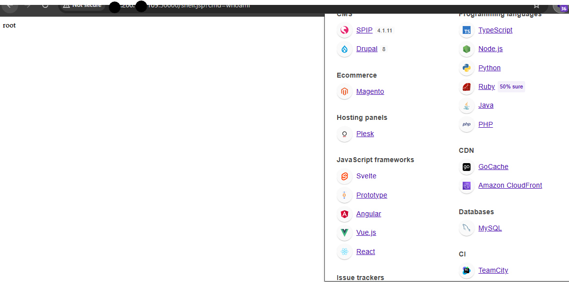Viewport: 569px width, 282px height.
Task: Click the Node.js hexagon icon
Action: coord(467,49)
